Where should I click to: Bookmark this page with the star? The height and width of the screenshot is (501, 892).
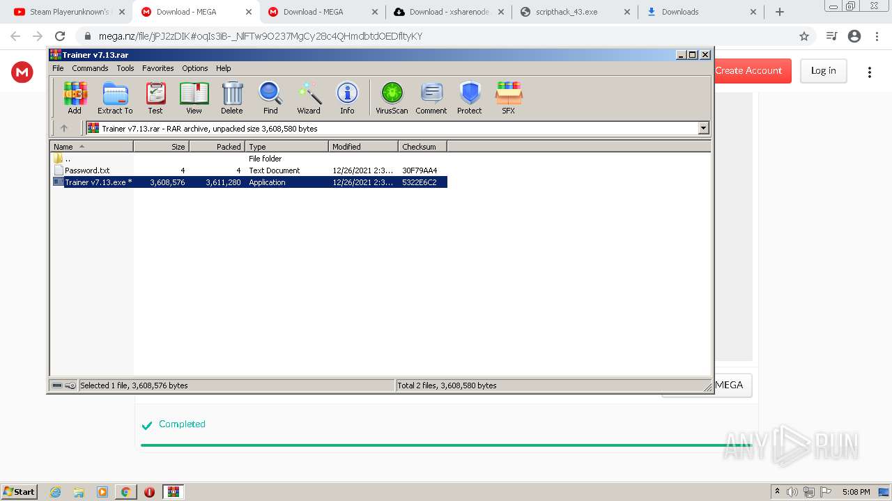[804, 36]
